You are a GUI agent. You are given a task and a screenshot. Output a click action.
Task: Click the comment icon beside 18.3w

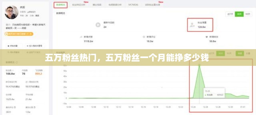click(x=144, y=37)
